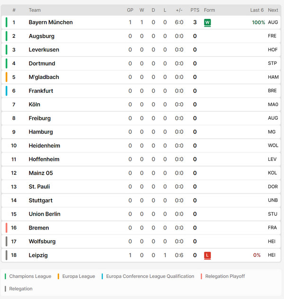Click Bayern München's 100% last-six value
Image resolution: width=284 pixels, height=299 pixels.
coord(258,23)
